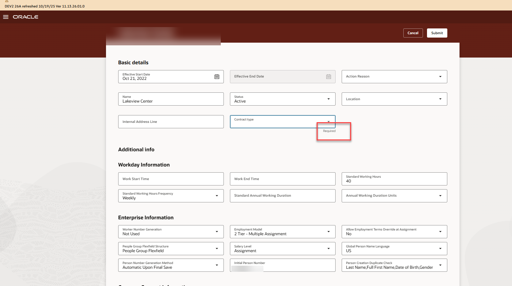Viewport: 512px width, 286px height.
Task: Expand the Salary Level dropdown
Action: tap(328, 248)
